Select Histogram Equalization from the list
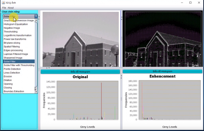 [x=16, y=24]
